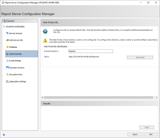Click the Configure a URL description text
The width and height of the screenshot is (160, 138).
coord(103,31)
